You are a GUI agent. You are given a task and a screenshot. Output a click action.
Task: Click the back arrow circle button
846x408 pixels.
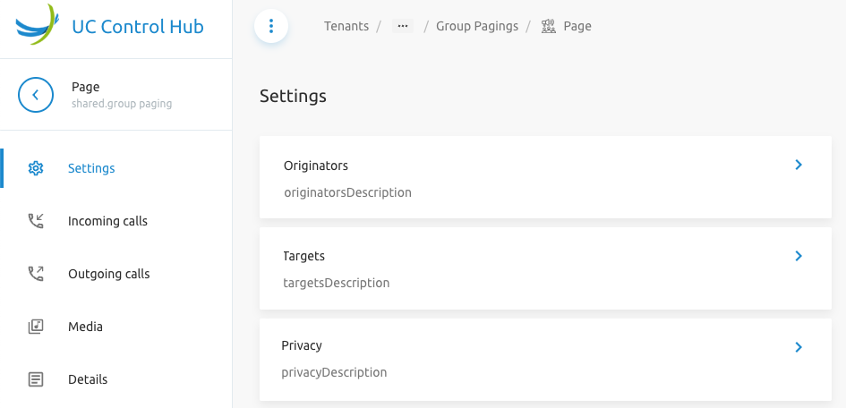pyautogui.click(x=36, y=94)
